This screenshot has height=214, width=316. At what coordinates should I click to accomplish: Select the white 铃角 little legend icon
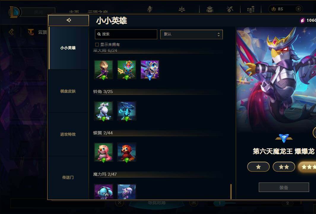[x=104, y=111]
